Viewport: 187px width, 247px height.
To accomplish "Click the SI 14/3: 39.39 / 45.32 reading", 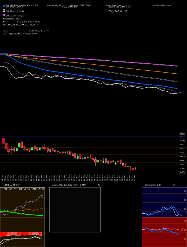I will tap(29, 22).
